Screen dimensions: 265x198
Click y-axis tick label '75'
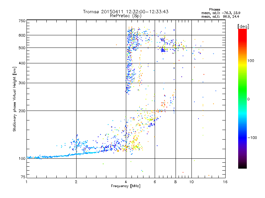(x=23, y=177)
